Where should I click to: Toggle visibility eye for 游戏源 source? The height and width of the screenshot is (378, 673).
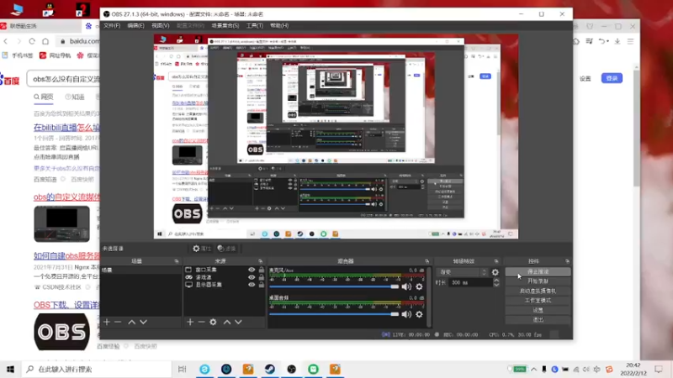click(x=252, y=277)
